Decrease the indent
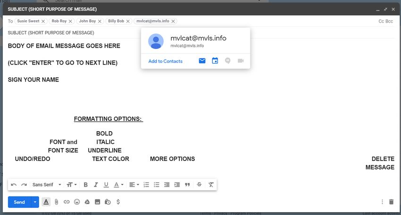 [x=167, y=184]
